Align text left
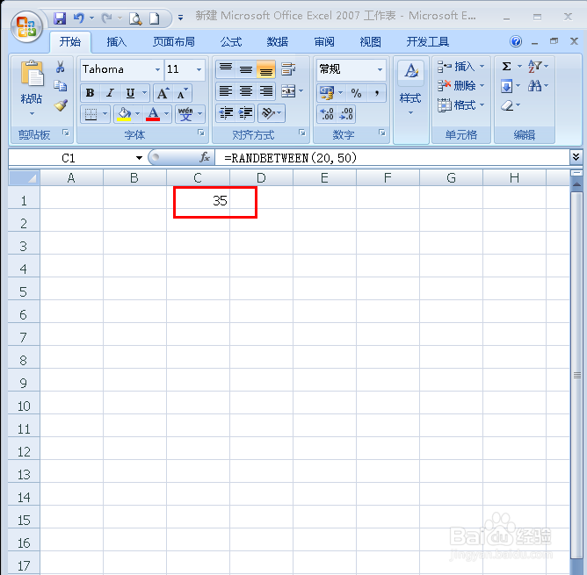Viewport: 587px width, 575px height. pos(225,91)
